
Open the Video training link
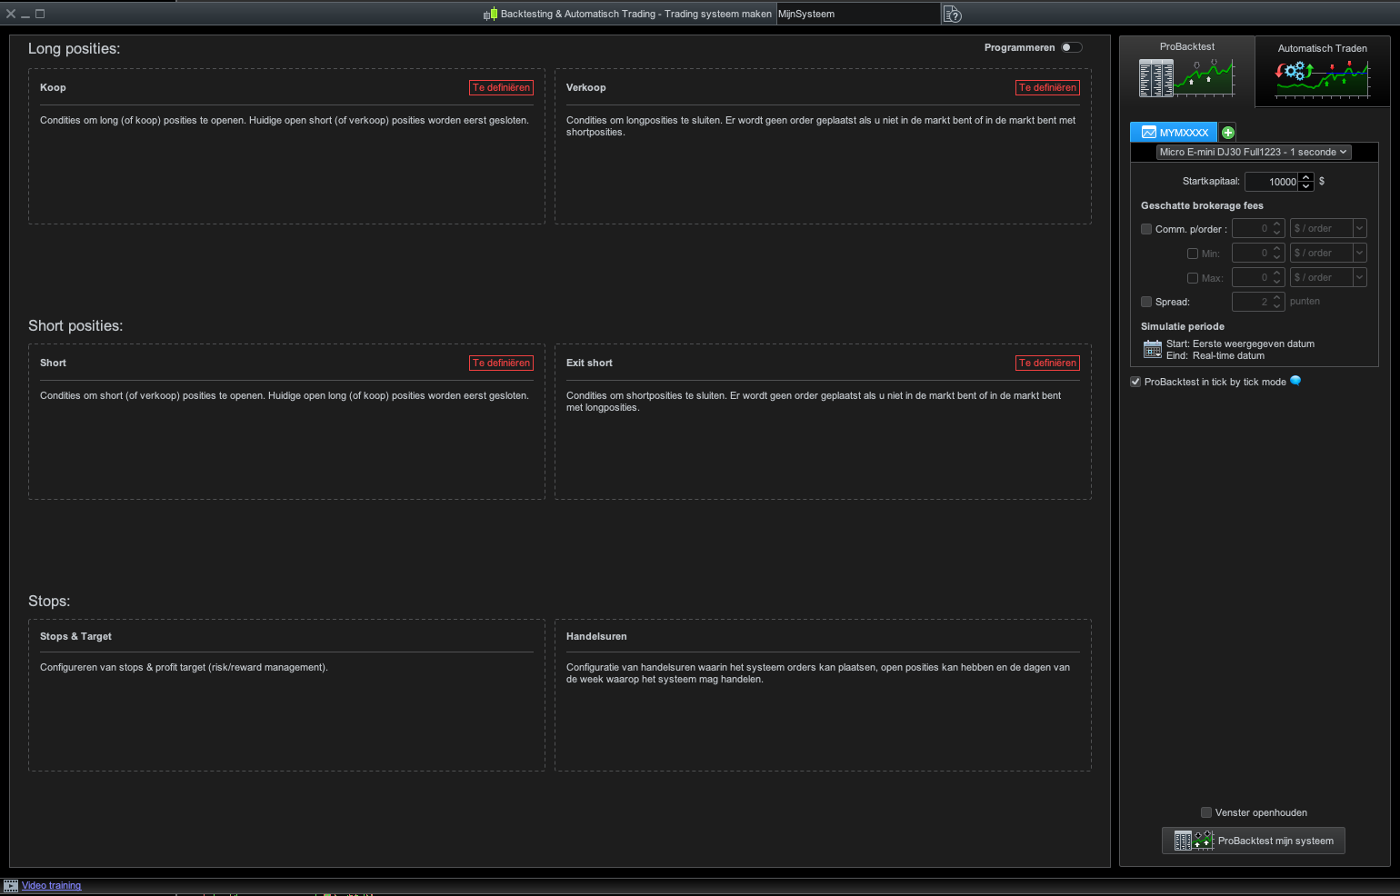pos(51,885)
